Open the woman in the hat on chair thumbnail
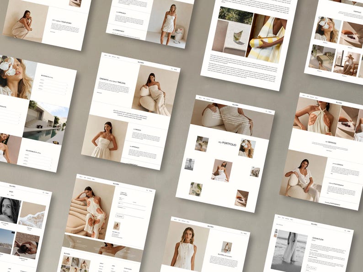 [347, 63]
